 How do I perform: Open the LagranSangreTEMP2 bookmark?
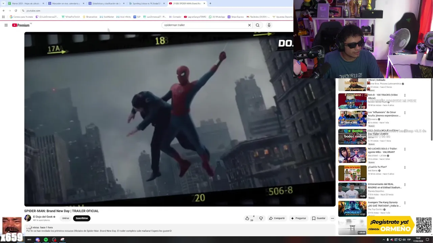point(195,17)
